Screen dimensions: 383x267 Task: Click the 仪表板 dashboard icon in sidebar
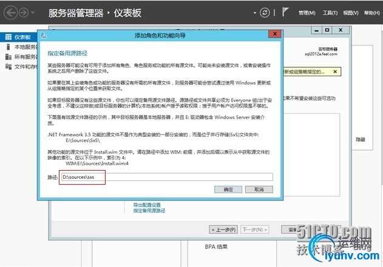[x=8, y=37]
